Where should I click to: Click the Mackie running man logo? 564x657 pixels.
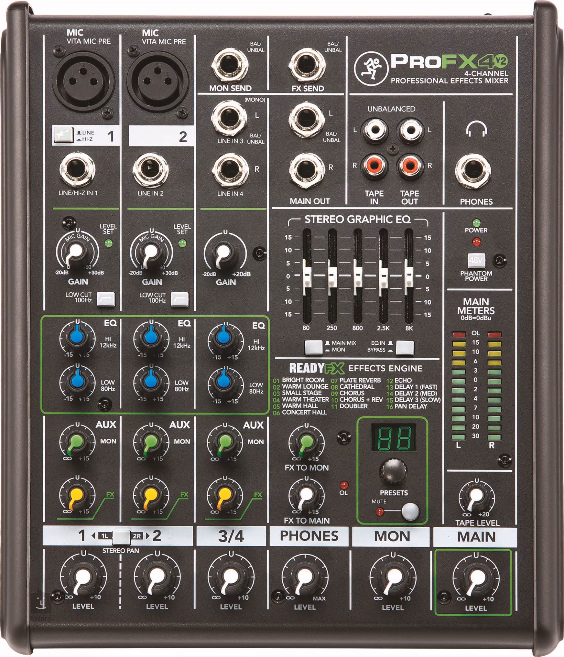pos(371,68)
